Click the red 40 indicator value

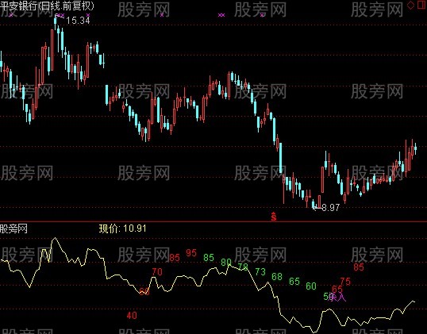coord(132,316)
